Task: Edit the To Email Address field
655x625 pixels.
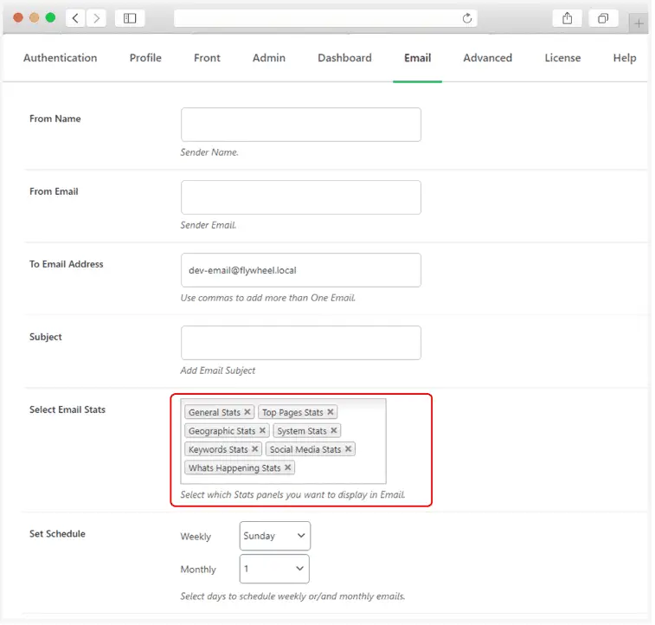Action: coord(301,270)
